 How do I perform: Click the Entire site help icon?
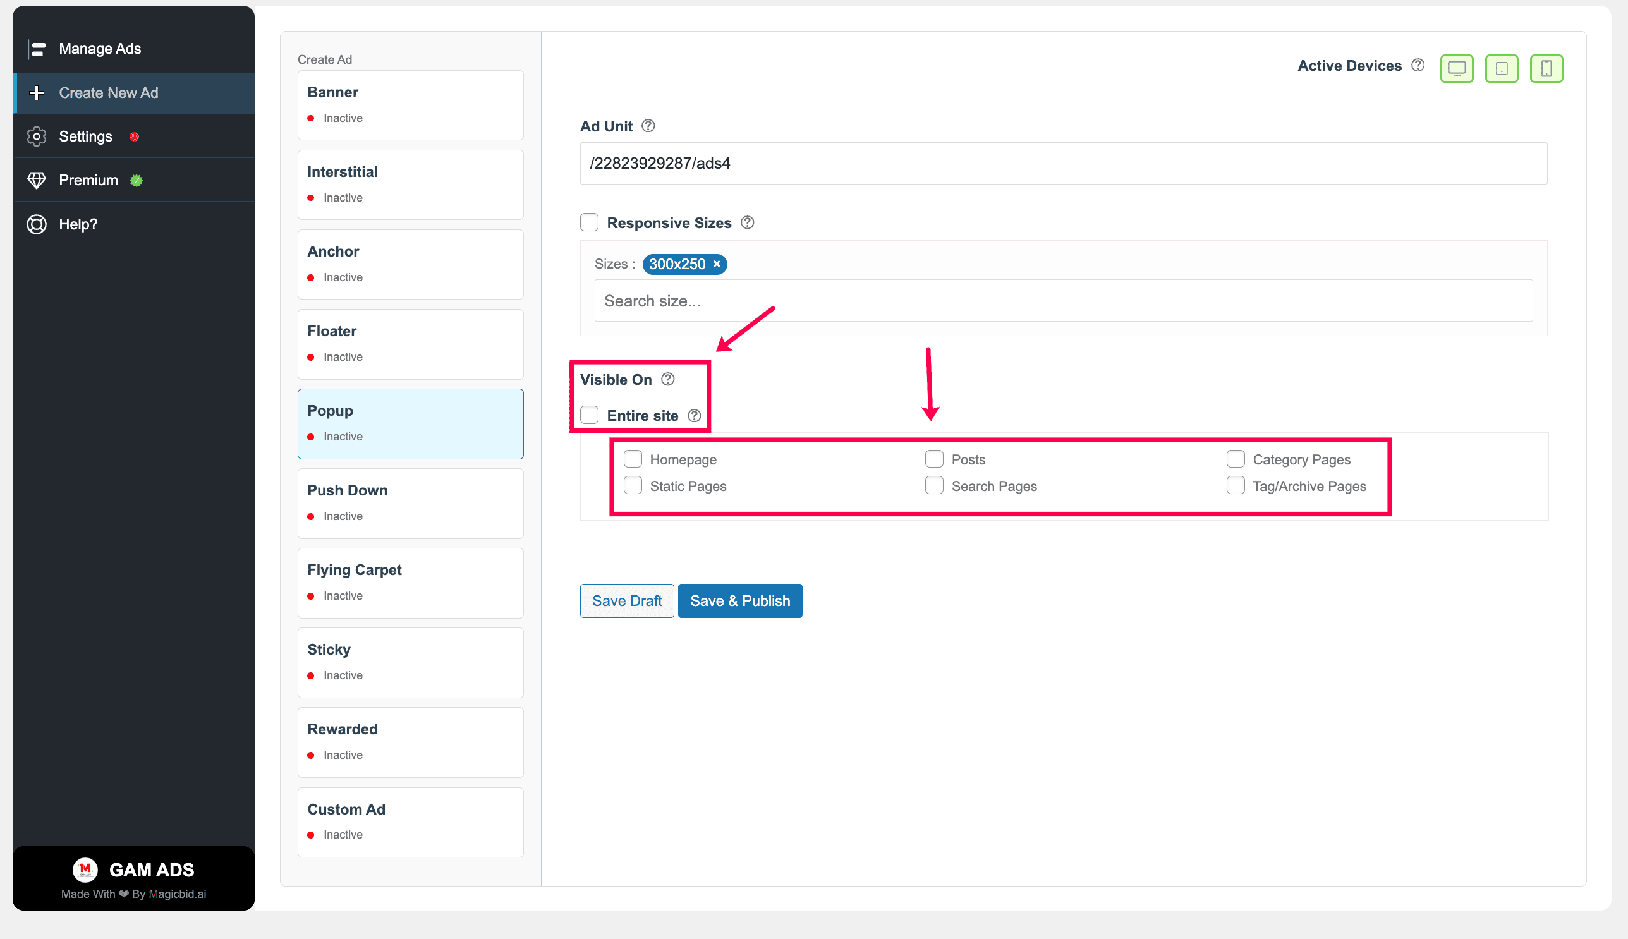[x=694, y=416]
